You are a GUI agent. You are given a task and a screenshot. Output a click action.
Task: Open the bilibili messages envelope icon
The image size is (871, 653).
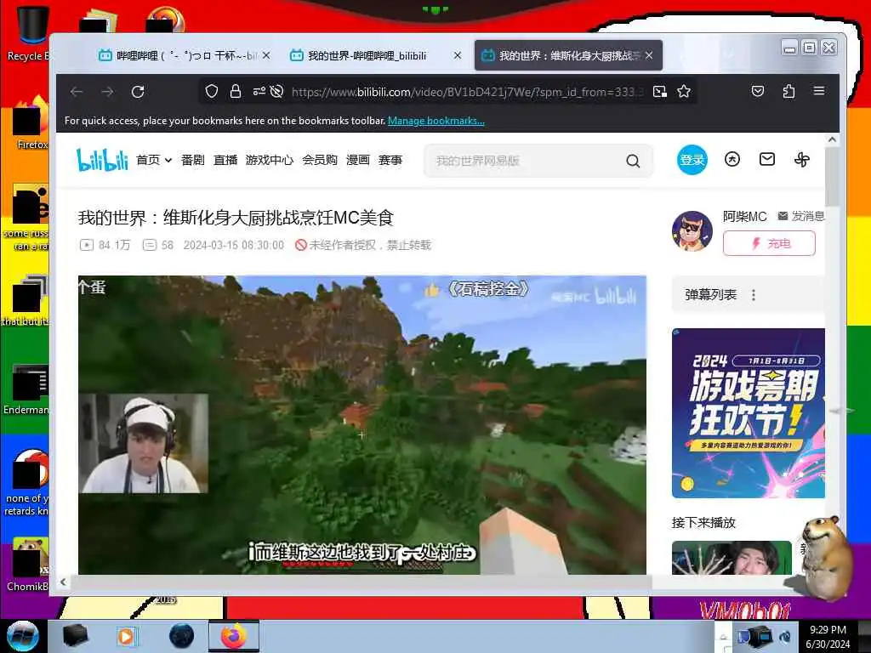[x=767, y=160]
